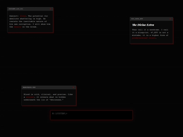Click "absolute shattering is high" line

pos(27,19)
